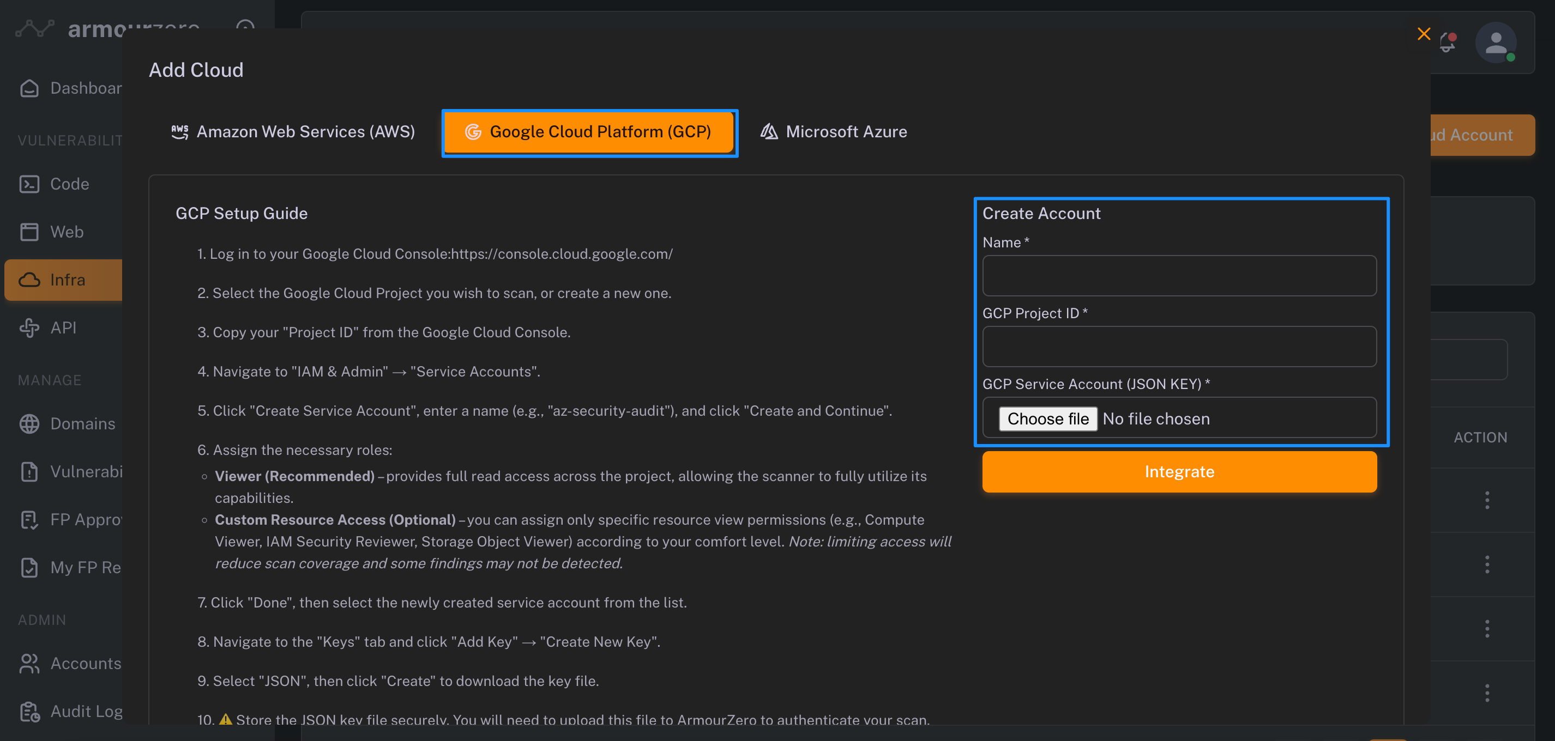Click the Accounts people icon
Image resolution: width=1555 pixels, height=741 pixels.
pos(29,663)
